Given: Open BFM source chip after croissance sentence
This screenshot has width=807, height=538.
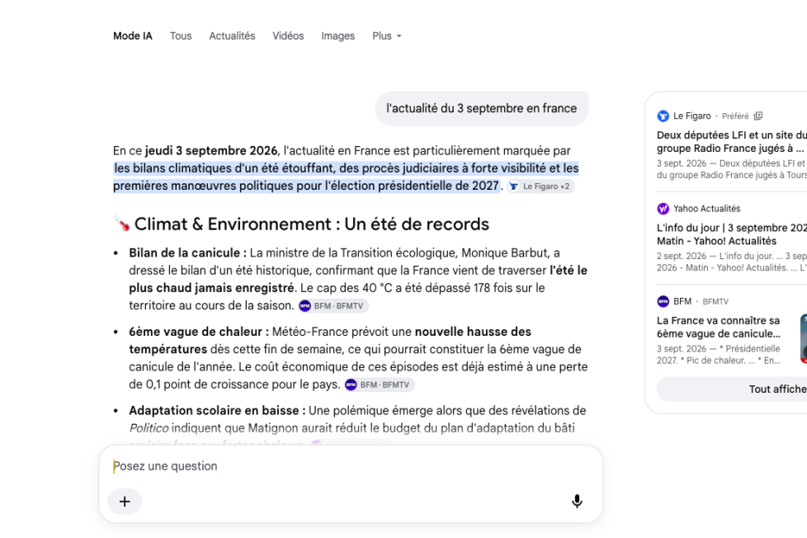Looking at the screenshot, I should [380, 385].
